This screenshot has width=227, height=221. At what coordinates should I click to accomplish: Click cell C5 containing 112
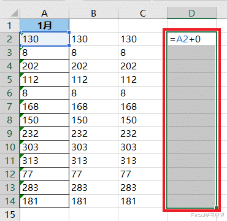(142, 79)
